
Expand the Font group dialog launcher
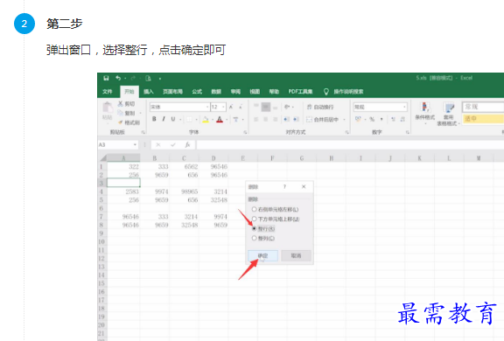coord(245,132)
